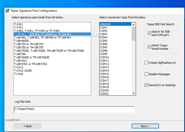The image size is (185, 132).
Task: Choose T-C912-19200 pad model
Action: point(23,71)
